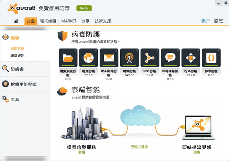Click the city skyline image
Screen dimensions: 229x161
(x=85, y=123)
